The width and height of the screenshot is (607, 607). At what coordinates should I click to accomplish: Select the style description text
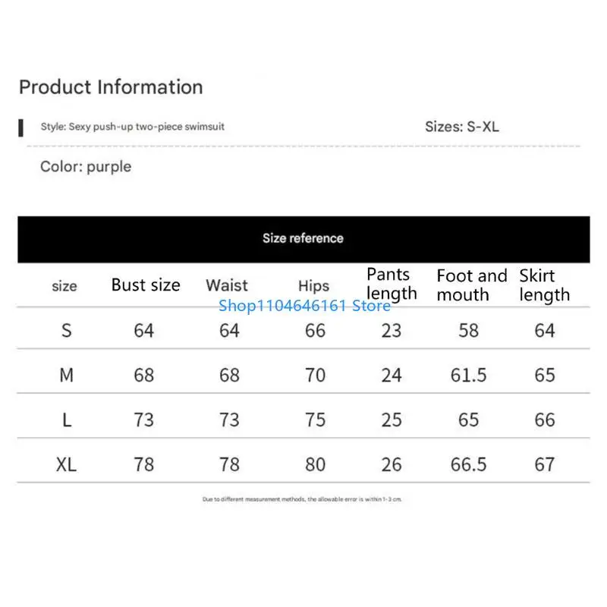coord(132,127)
